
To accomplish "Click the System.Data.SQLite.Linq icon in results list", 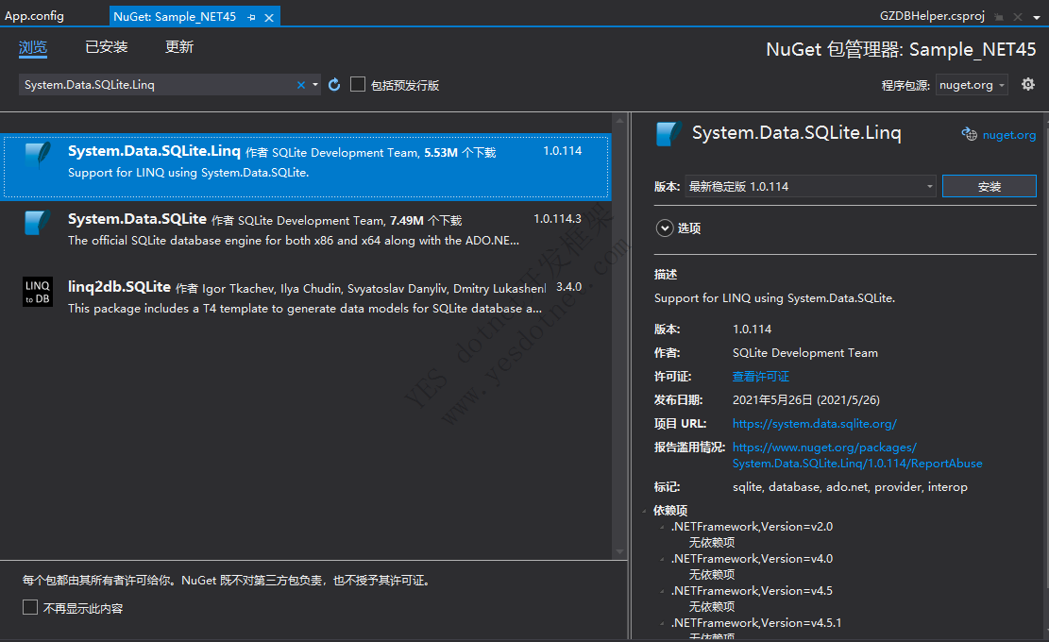I will click(x=38, y=155).
